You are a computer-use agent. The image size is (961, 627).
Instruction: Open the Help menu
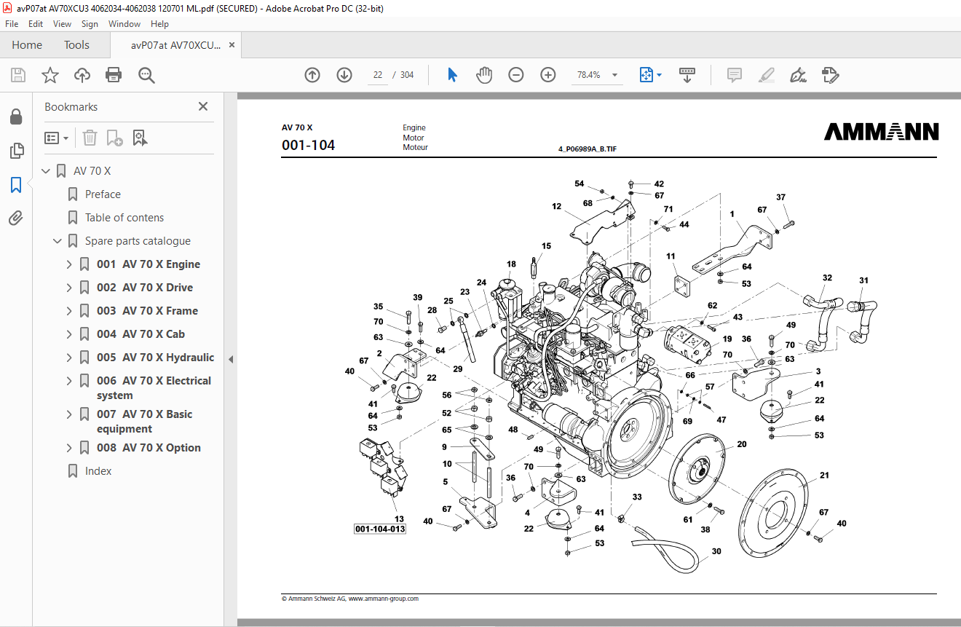click(159, 24)
